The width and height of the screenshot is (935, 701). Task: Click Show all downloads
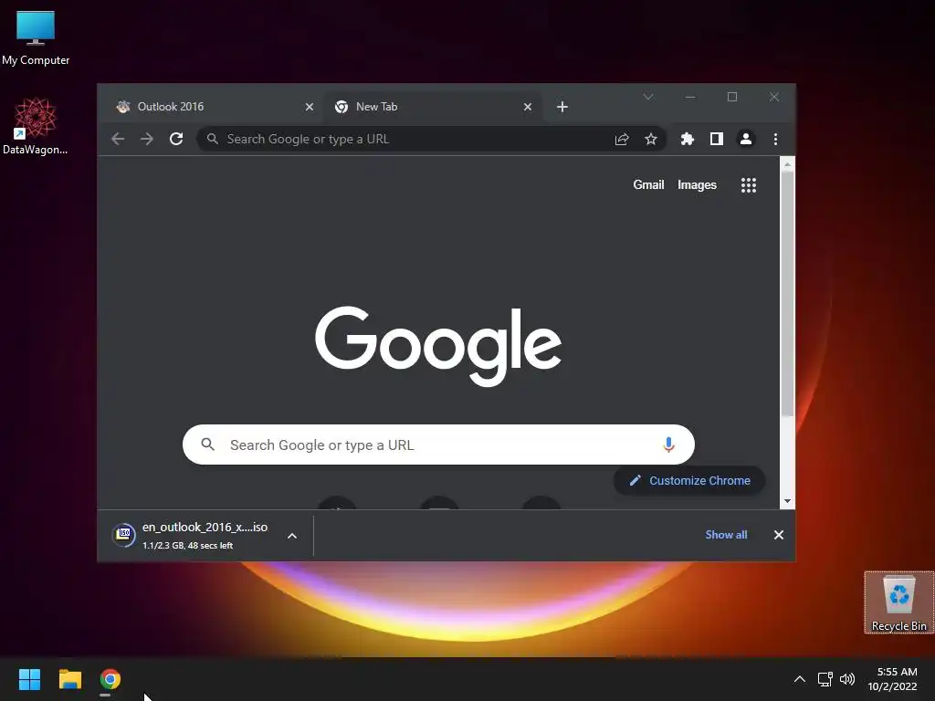(x=726, y=535)
